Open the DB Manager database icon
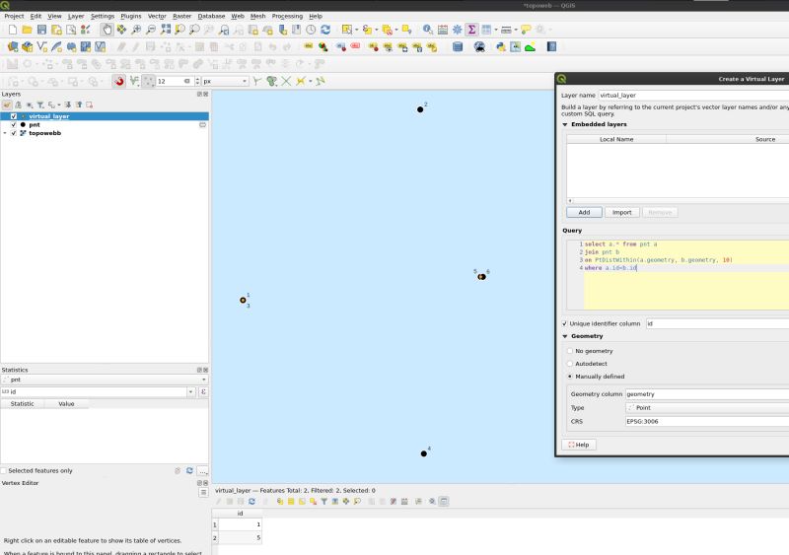Image resolution: width=789 pixels, height=555 pixels. (x=458, y=47)
